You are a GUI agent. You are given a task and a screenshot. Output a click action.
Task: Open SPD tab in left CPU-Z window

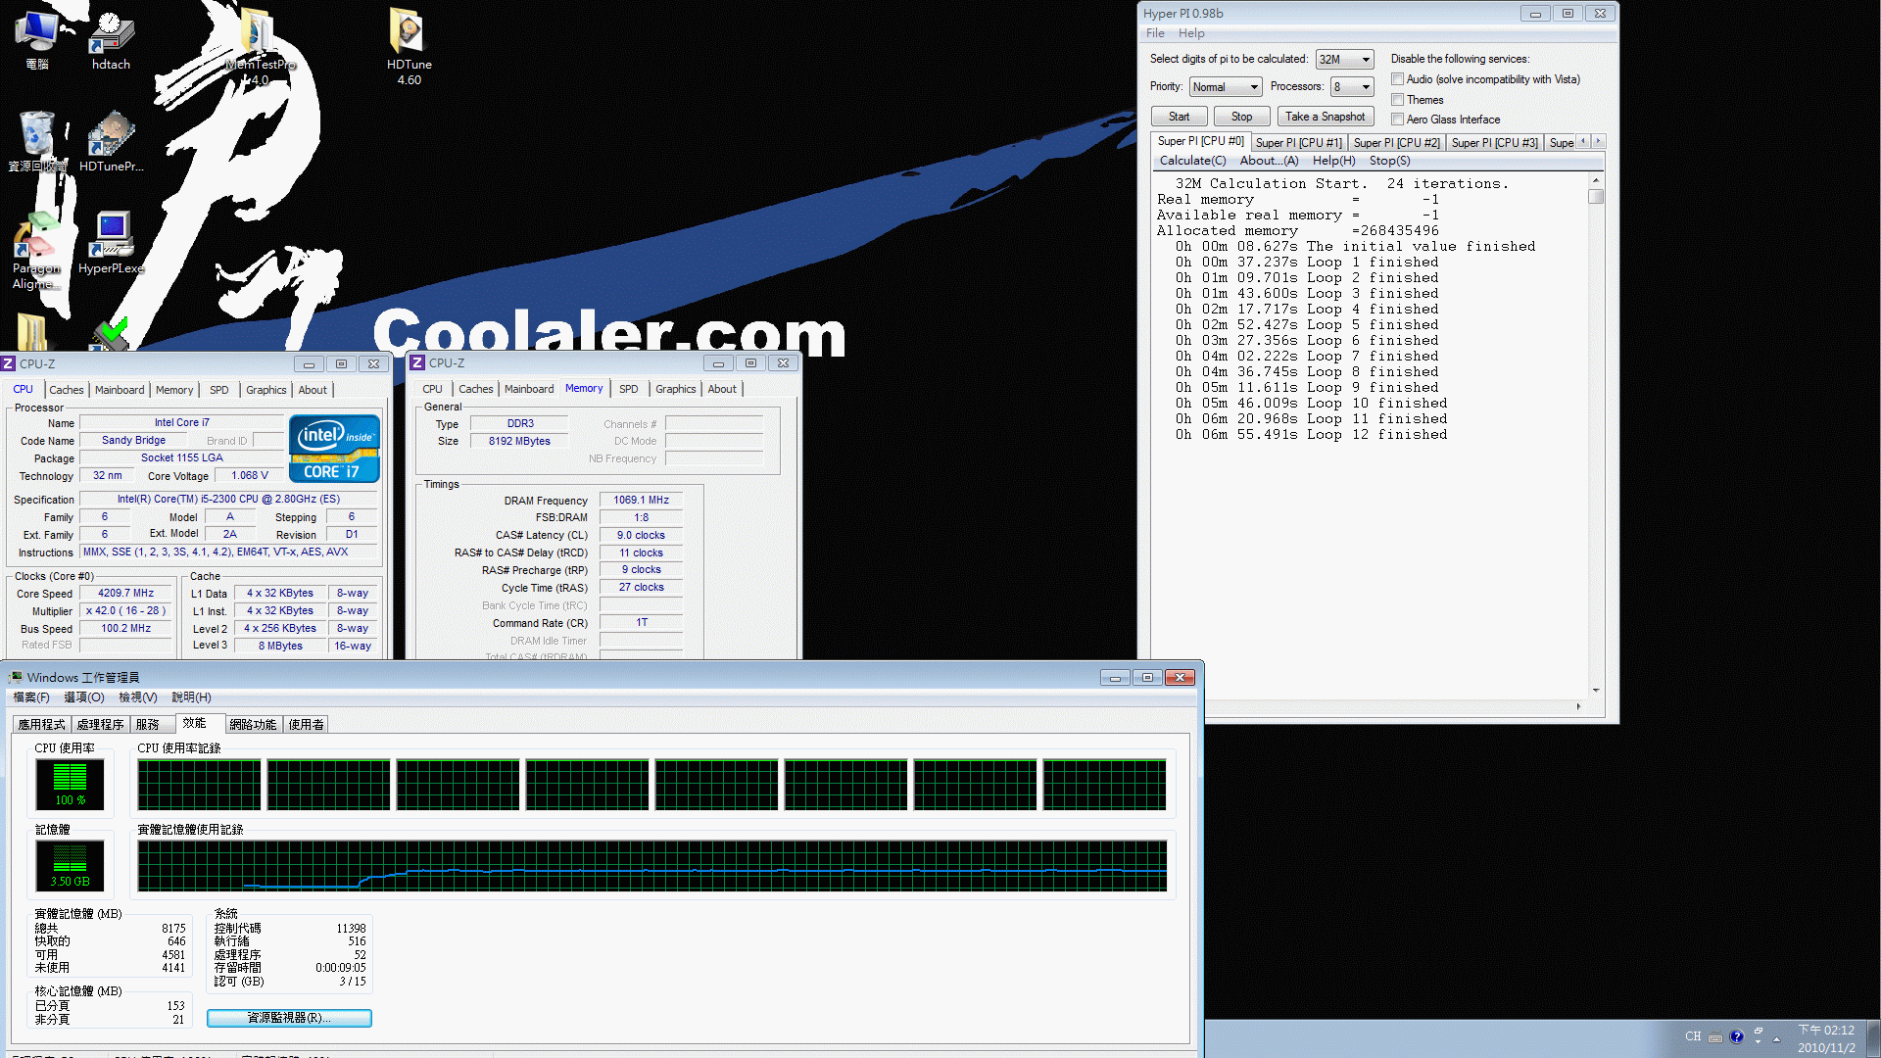click(x=218, y=390)
